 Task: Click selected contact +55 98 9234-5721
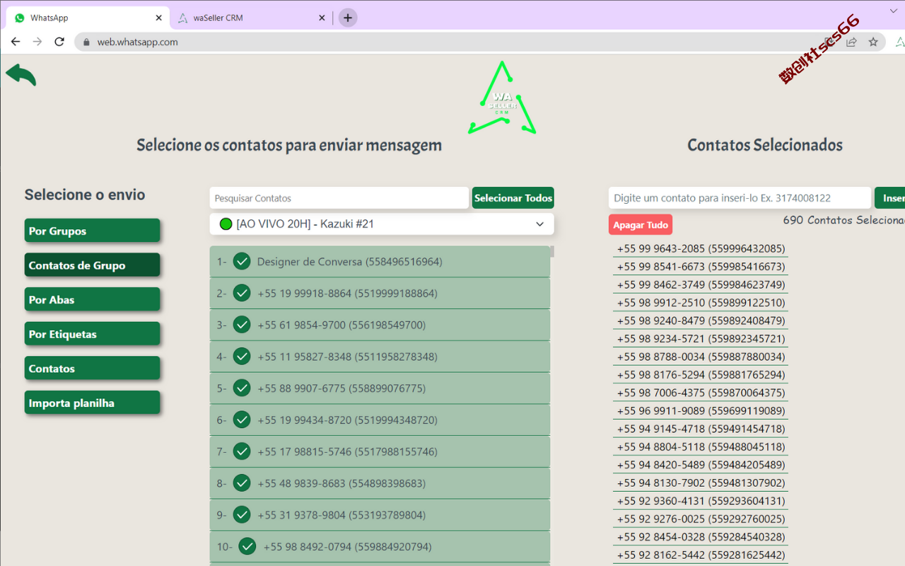pyautogui.click(x=701, y=339)
